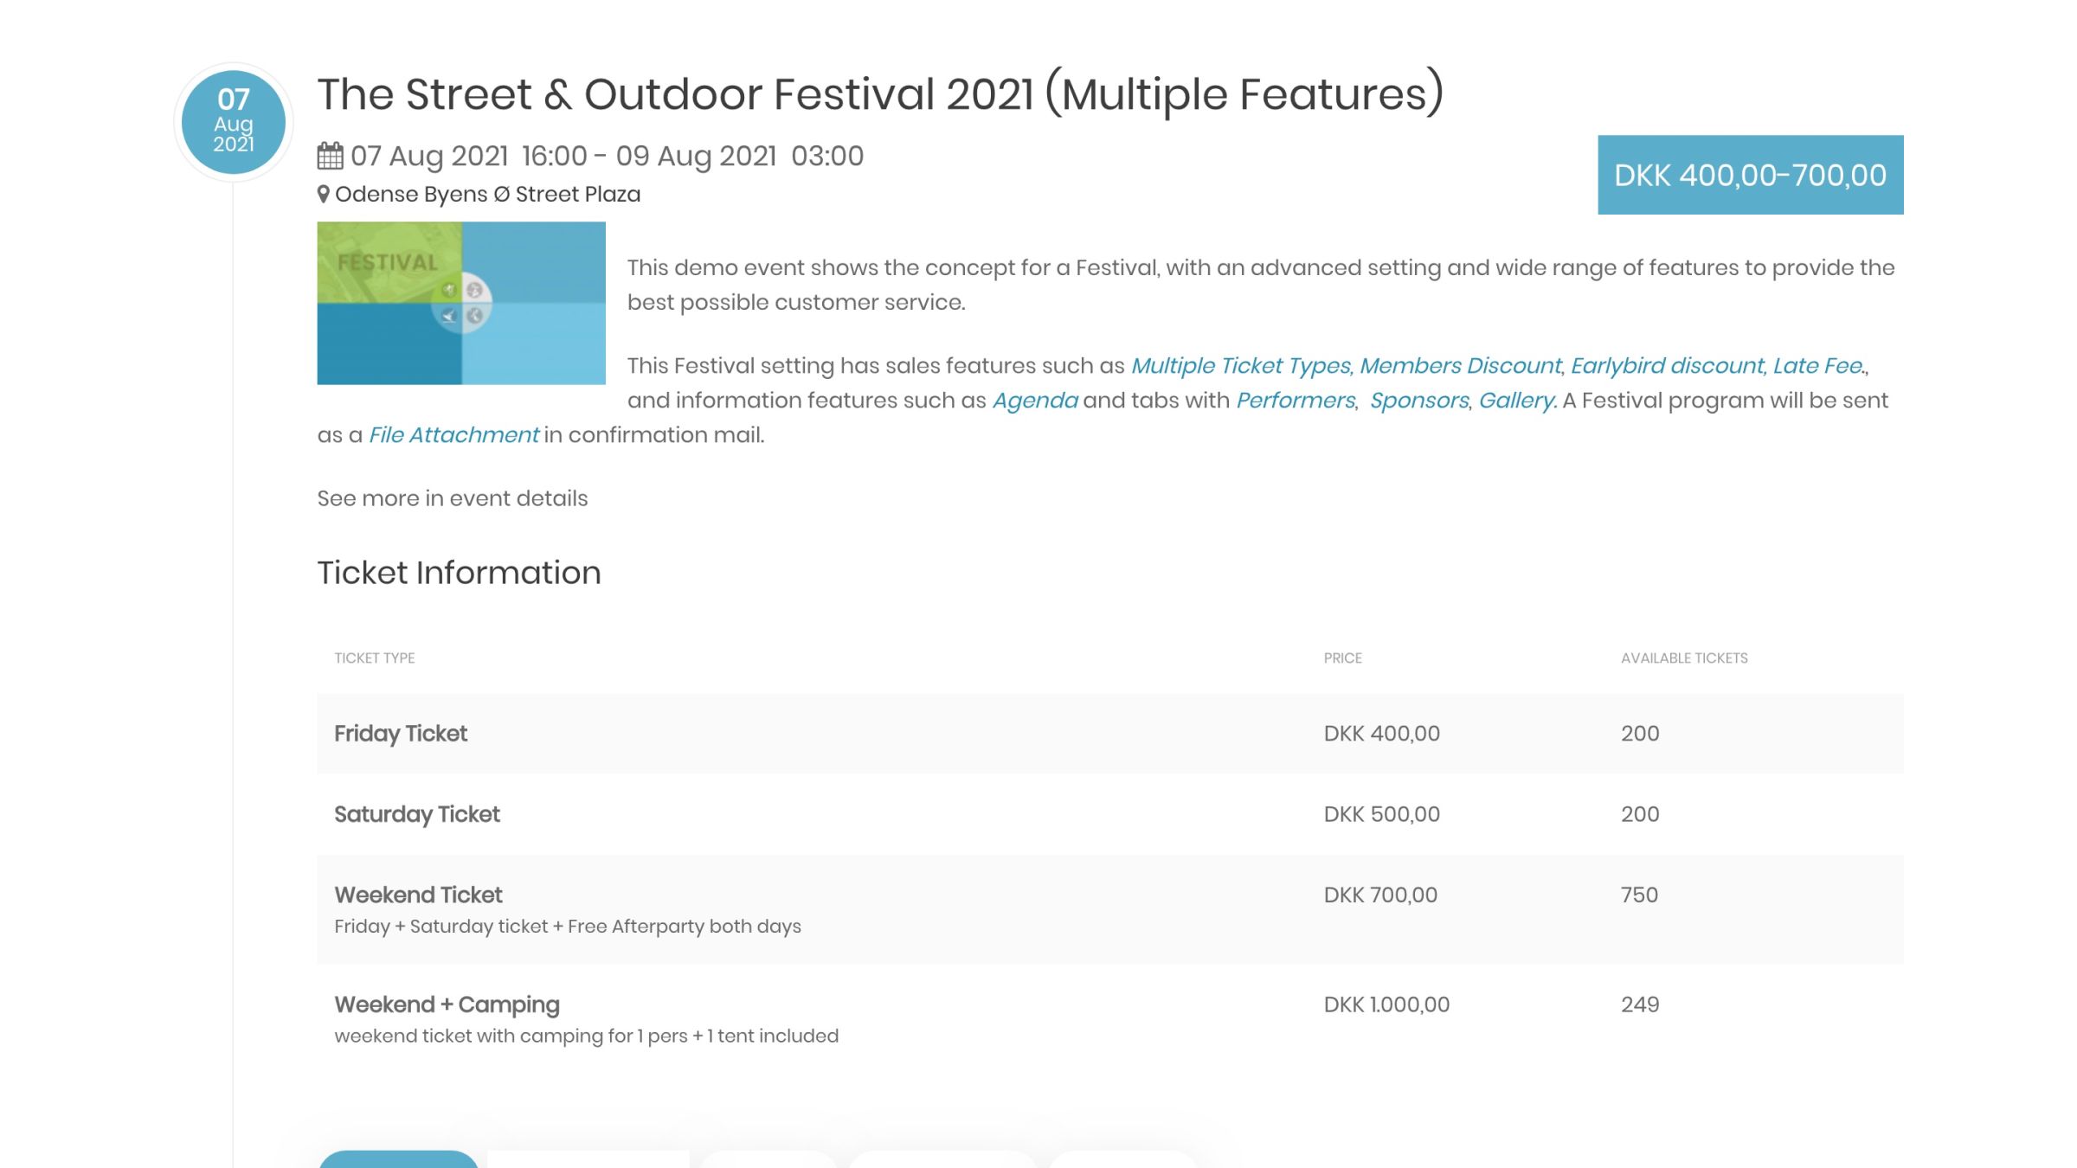Image resolution: width=2077 pixels, height=1168 pixels.
Task: Open the Street & Outdoor Festival 2021 title
Action: point(880,94)
